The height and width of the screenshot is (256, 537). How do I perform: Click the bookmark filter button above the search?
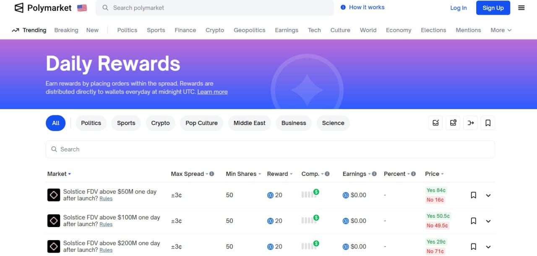pos(488,123)
